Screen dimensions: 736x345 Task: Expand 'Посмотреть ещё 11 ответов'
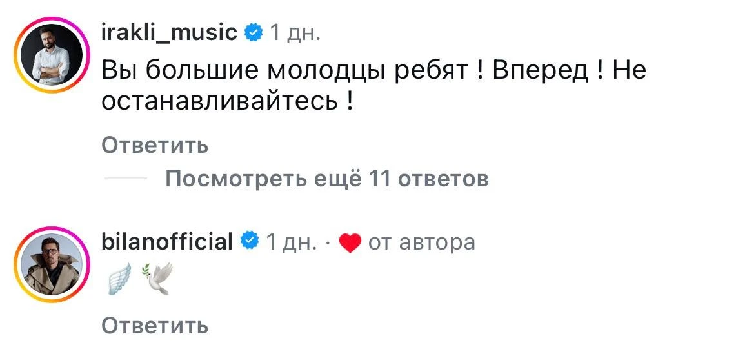coord(326,179)
